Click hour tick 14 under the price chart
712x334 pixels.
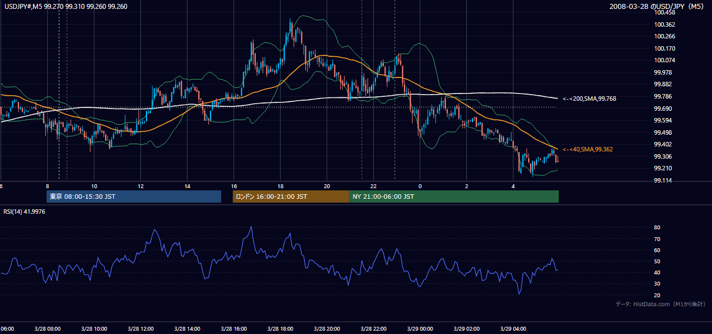point(187,186)
